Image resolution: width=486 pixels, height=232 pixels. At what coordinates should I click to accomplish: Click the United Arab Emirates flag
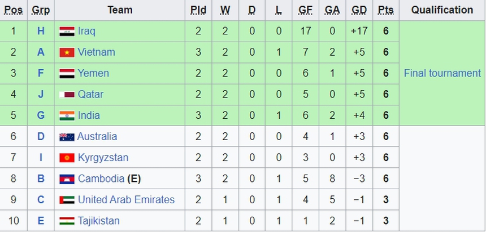tap(67, 200)
